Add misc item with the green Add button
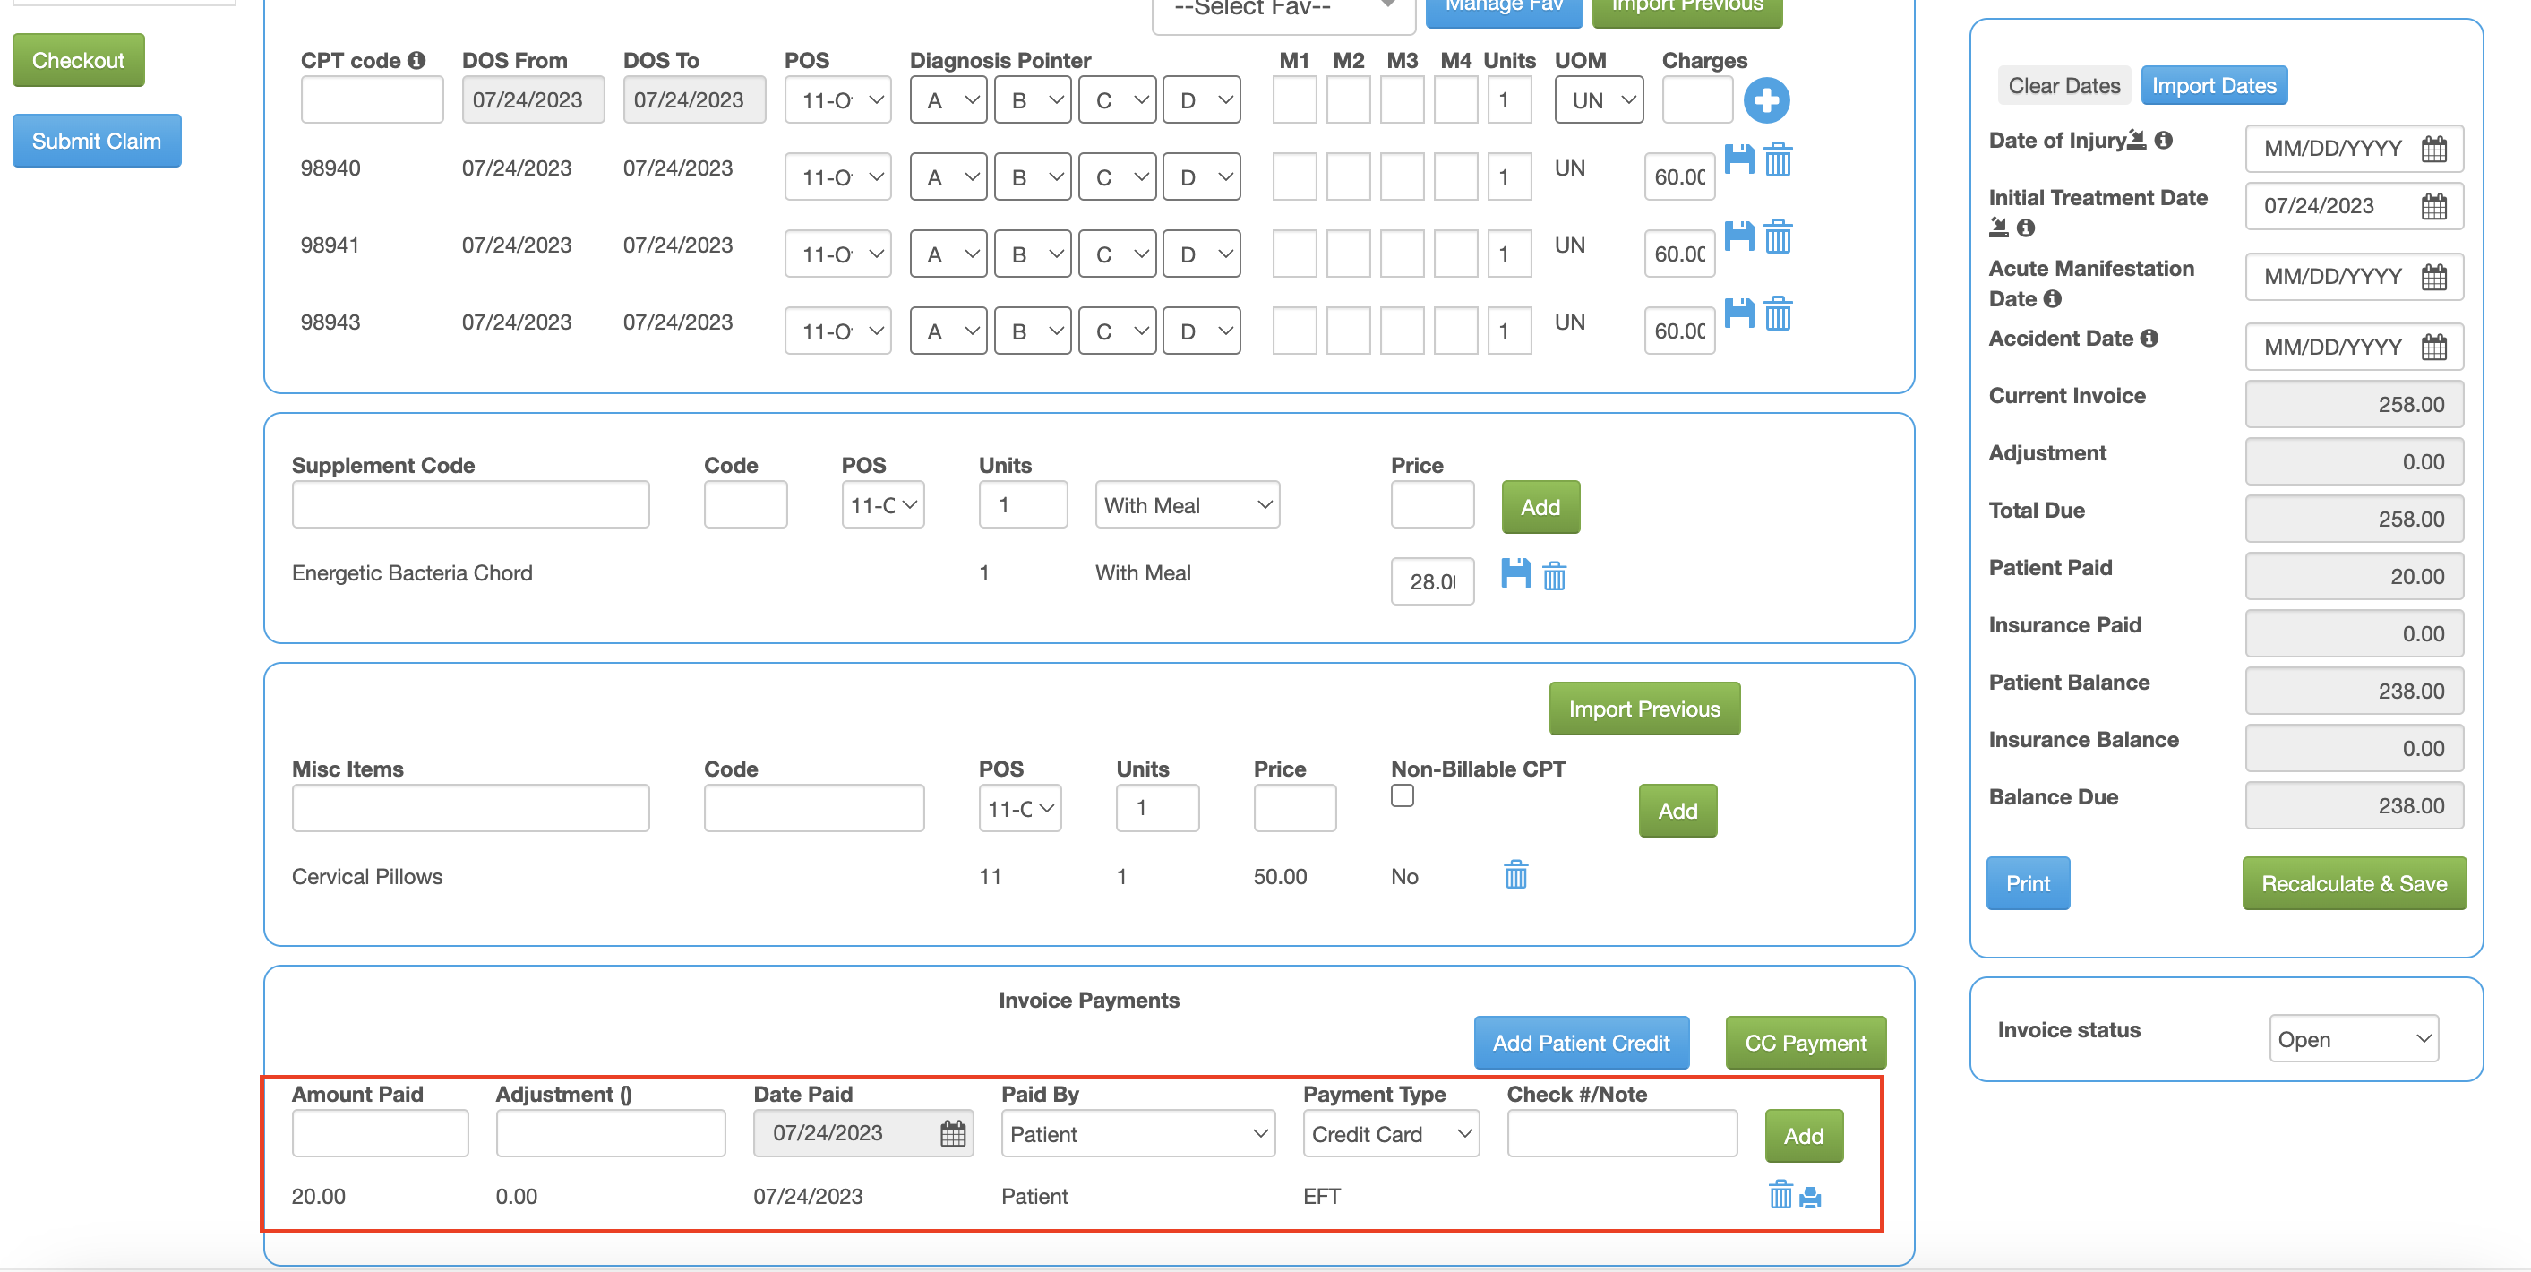2531x1272 pixels. coord(1677,811)
